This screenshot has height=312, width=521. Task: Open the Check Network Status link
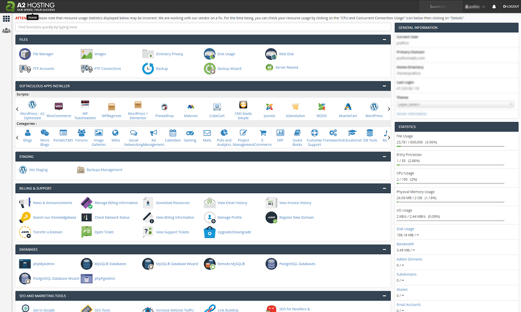tap(112, 217)
